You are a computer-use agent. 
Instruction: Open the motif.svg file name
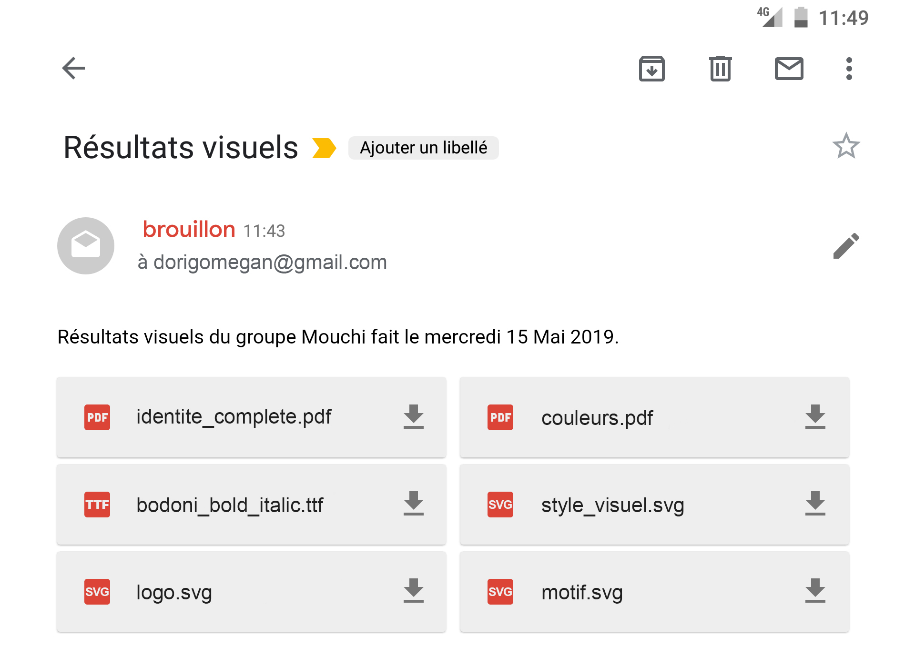582,593
